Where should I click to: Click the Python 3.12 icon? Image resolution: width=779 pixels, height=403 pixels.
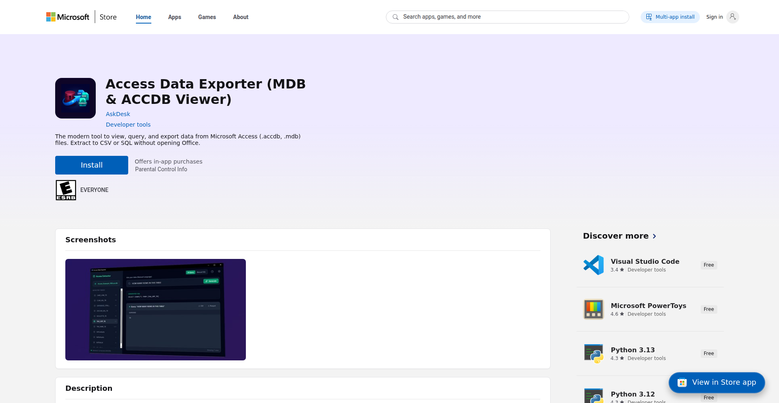tap(594, 396)
